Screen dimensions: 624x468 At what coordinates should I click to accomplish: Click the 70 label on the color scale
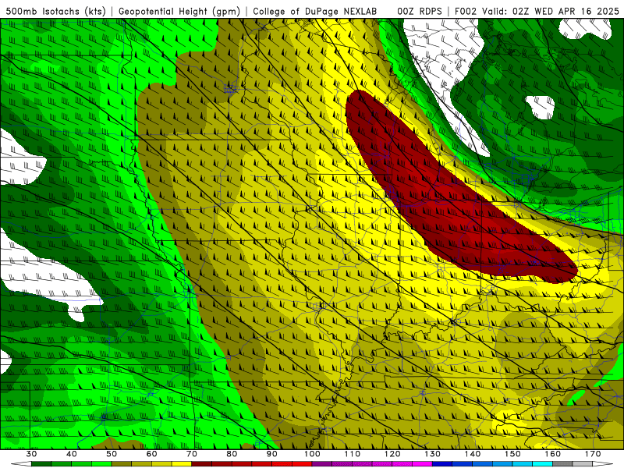192,454
